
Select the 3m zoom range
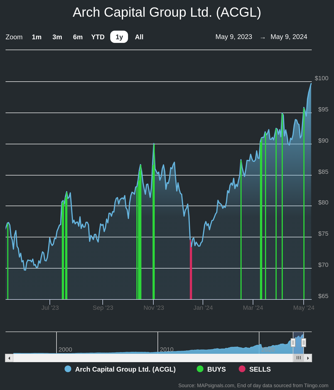tap(57, 37)
